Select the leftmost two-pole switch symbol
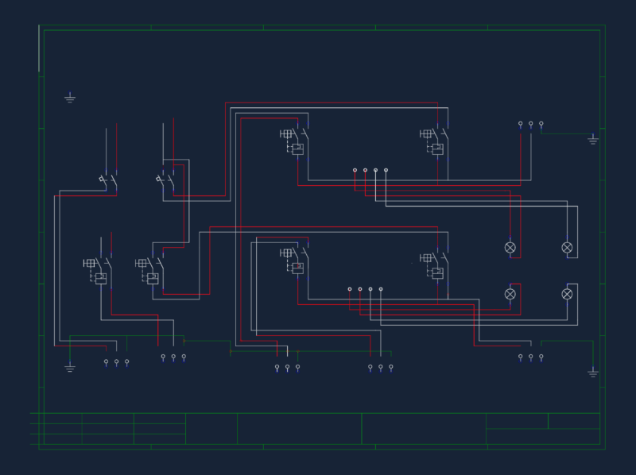Viewport: 636px width, 475px height. (x=109, y=180)
